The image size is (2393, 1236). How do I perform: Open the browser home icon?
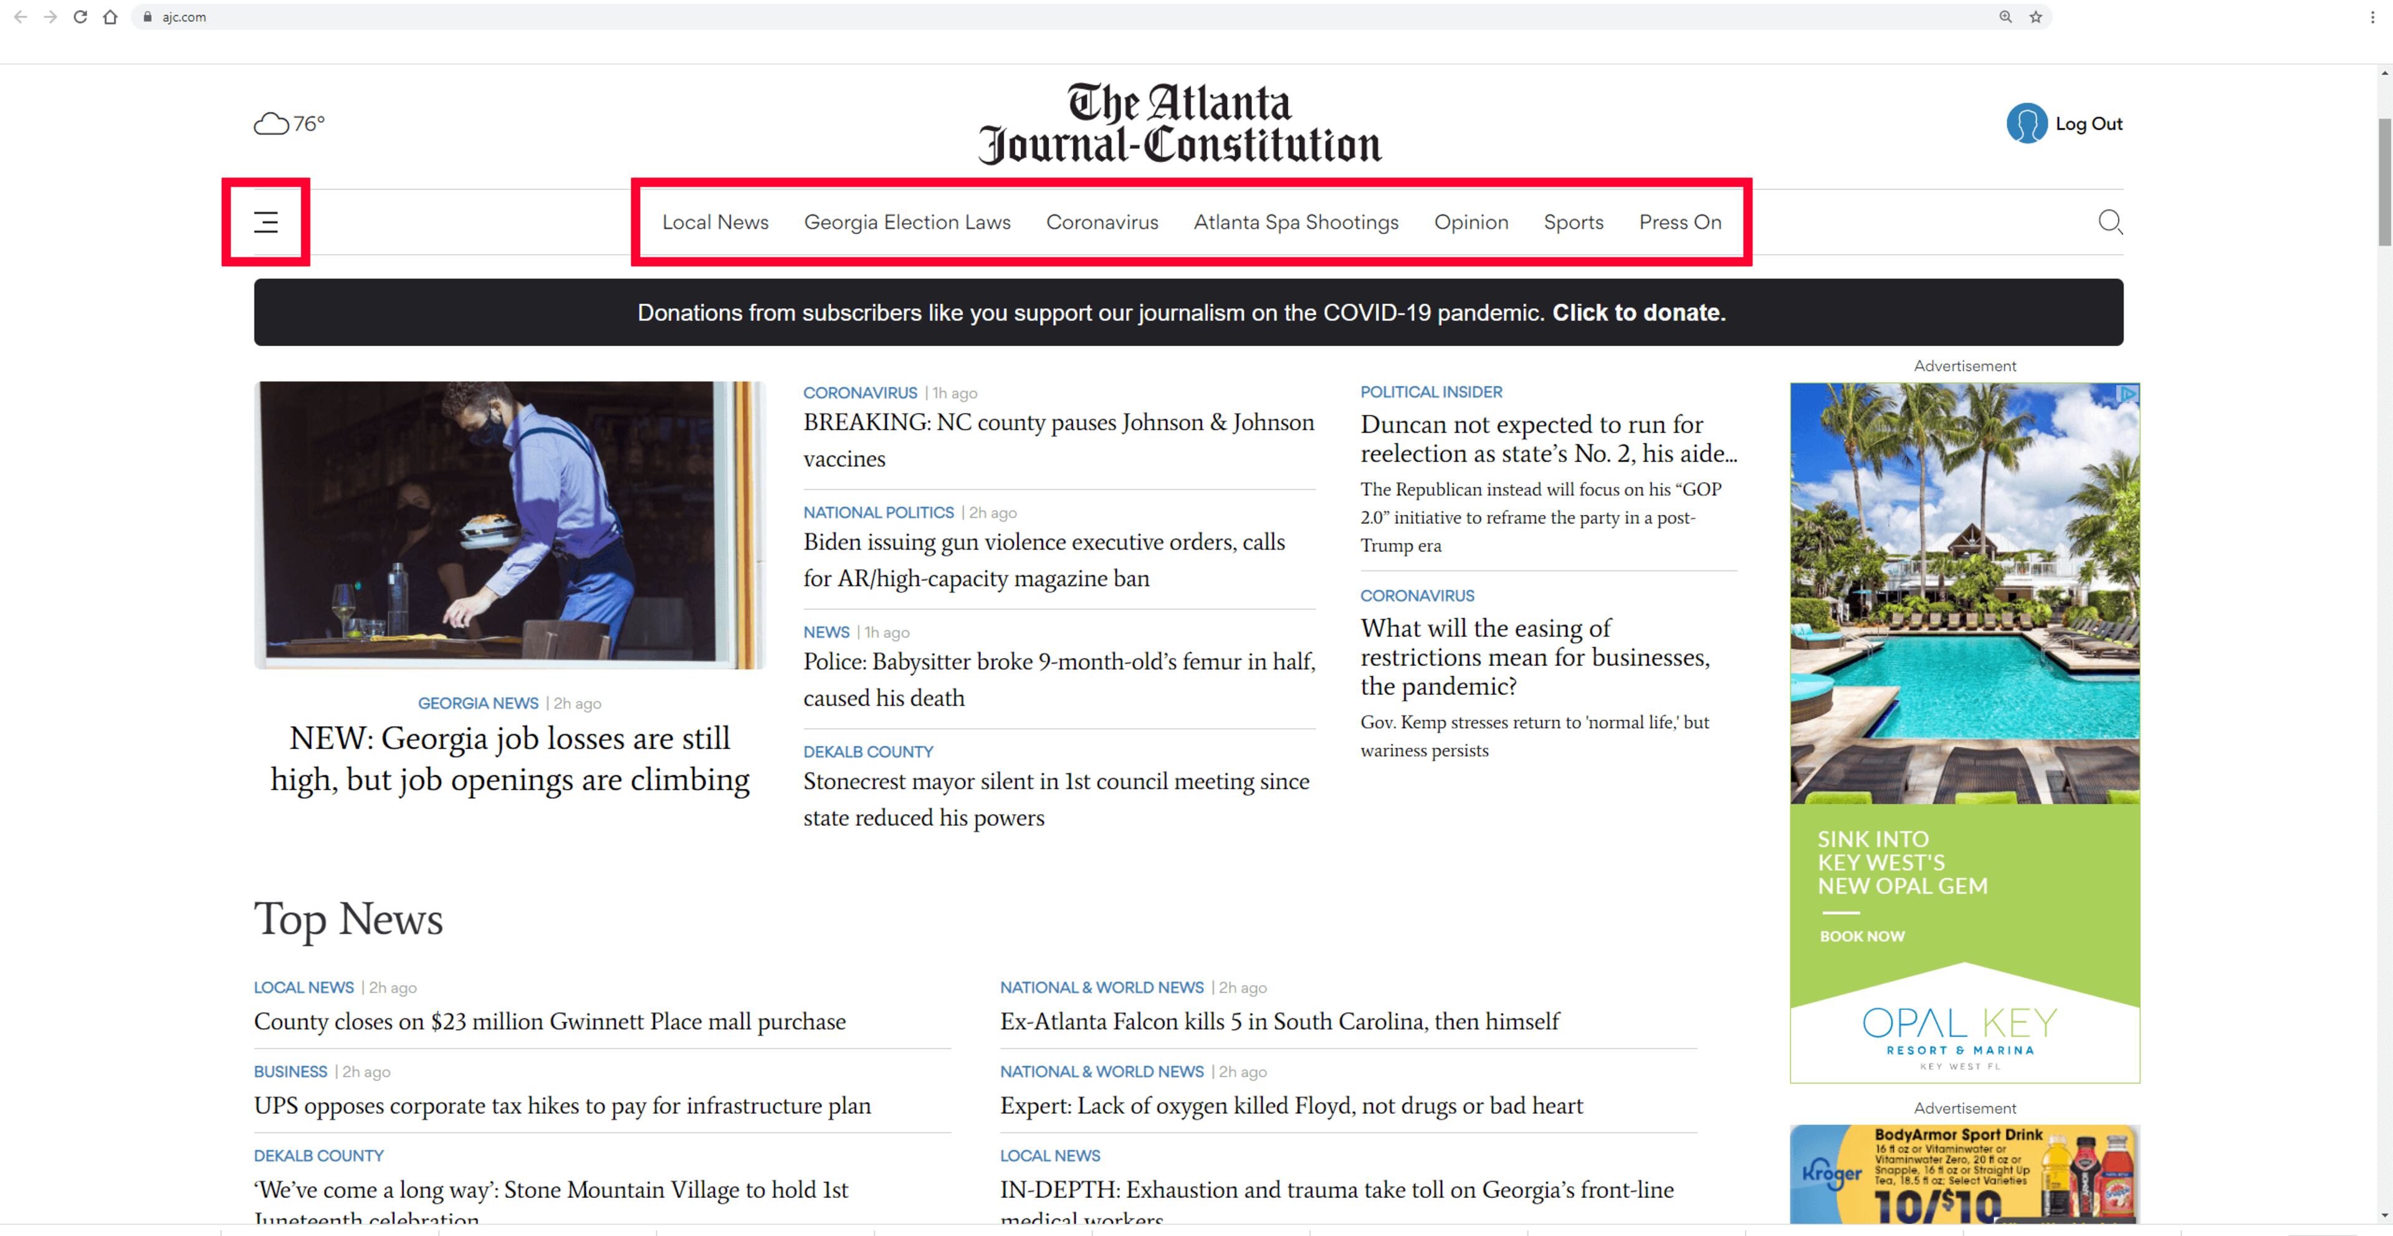coord(110,17)
